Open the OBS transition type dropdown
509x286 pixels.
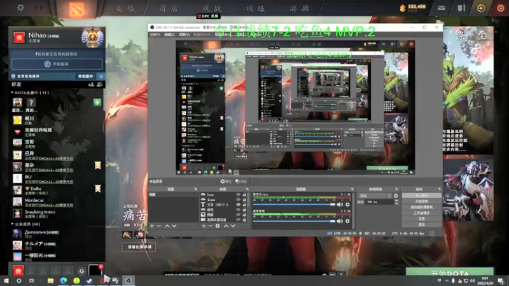375,196
